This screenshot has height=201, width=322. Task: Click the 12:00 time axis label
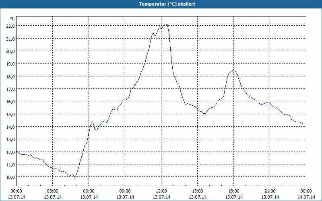point(161,191)
